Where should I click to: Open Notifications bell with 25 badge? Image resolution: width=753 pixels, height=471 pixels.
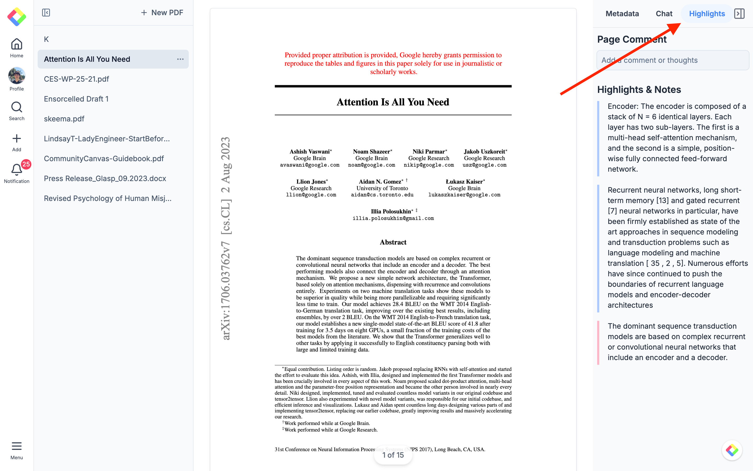pyautogui.click(x=16, y=170)
